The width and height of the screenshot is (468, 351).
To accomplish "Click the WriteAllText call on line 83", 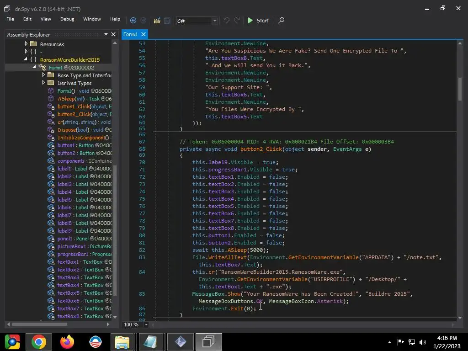I will 228,257.
